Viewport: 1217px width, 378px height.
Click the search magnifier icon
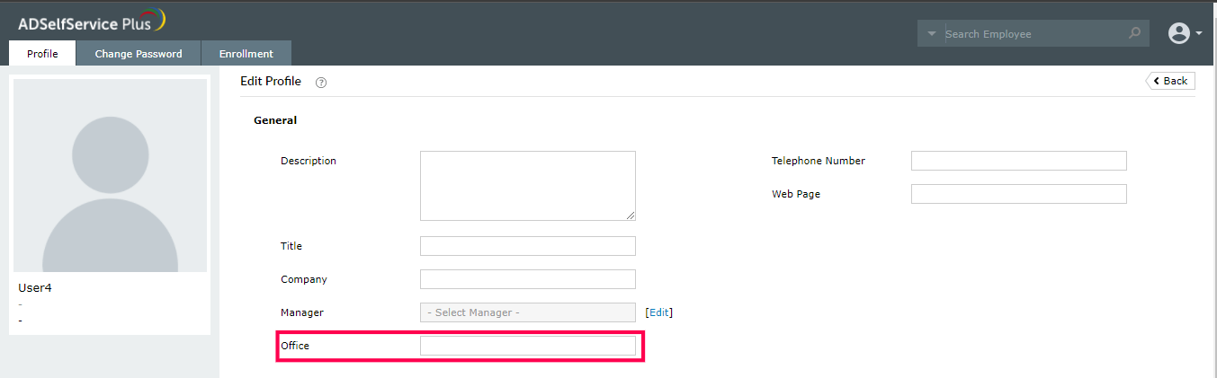coord(1134,34)
